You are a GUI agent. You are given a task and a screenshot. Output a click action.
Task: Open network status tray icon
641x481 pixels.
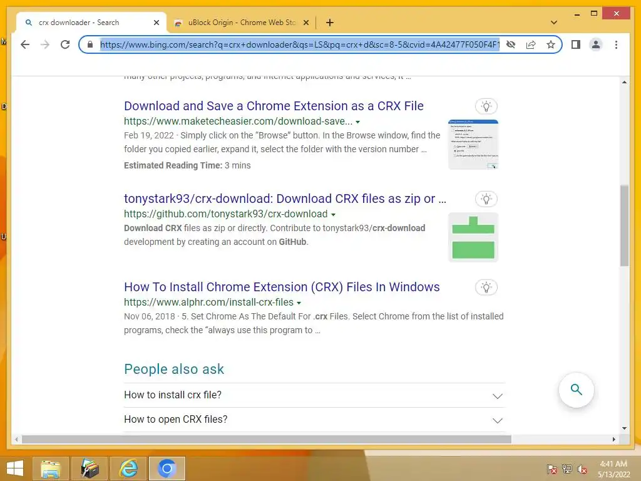point(567,469)
